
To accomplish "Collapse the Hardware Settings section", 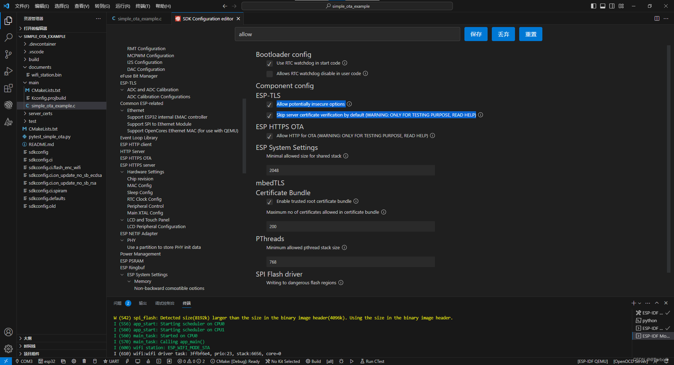I will point(122,172).
